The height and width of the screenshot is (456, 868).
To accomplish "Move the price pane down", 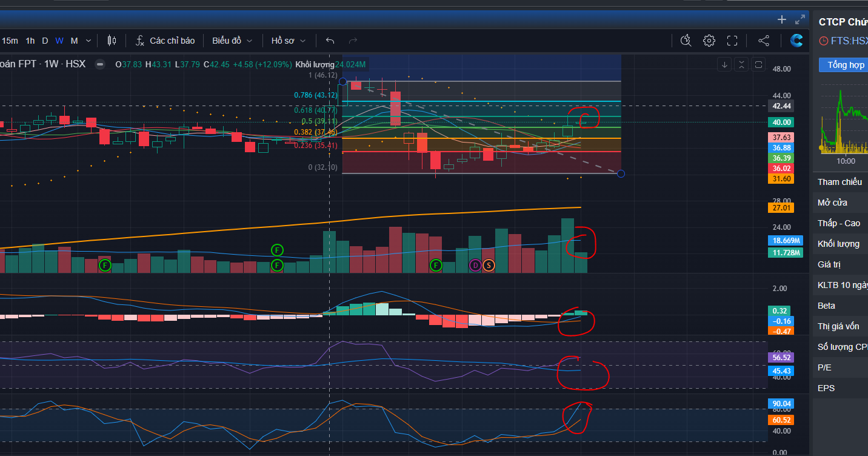I will [x=724, y=65].
